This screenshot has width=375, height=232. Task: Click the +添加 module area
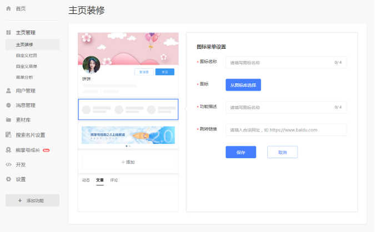(x=128, y=162)
